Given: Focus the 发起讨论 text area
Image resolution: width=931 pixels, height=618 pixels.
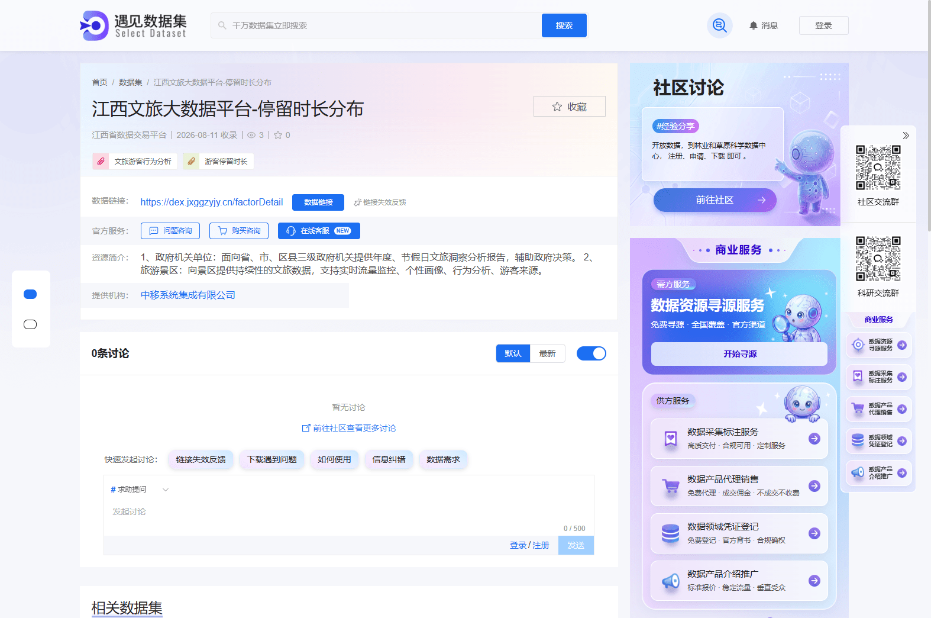Looking at the screenshot, I should [x=349, y=512].
